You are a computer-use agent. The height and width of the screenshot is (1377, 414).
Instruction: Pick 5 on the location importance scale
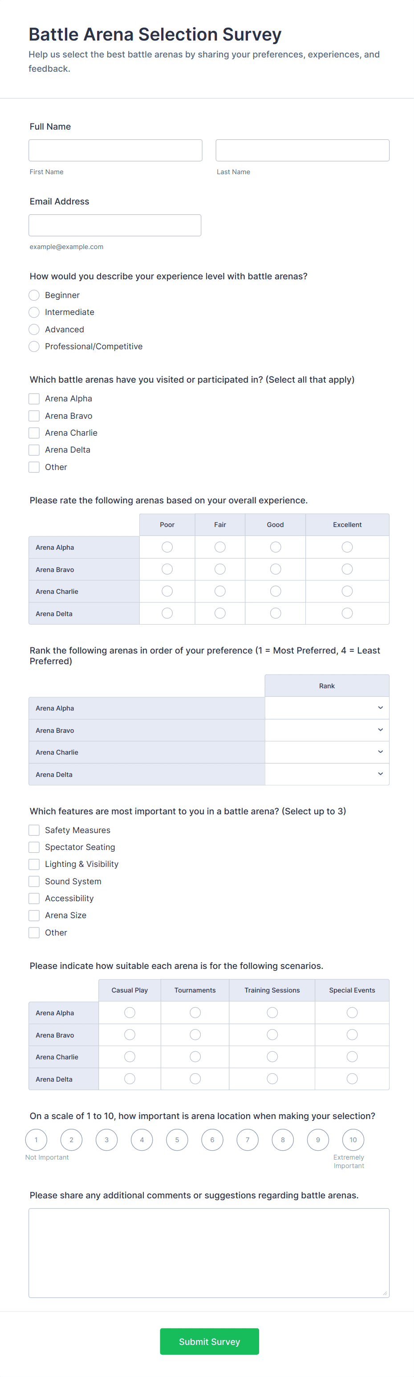(177, 1140)
